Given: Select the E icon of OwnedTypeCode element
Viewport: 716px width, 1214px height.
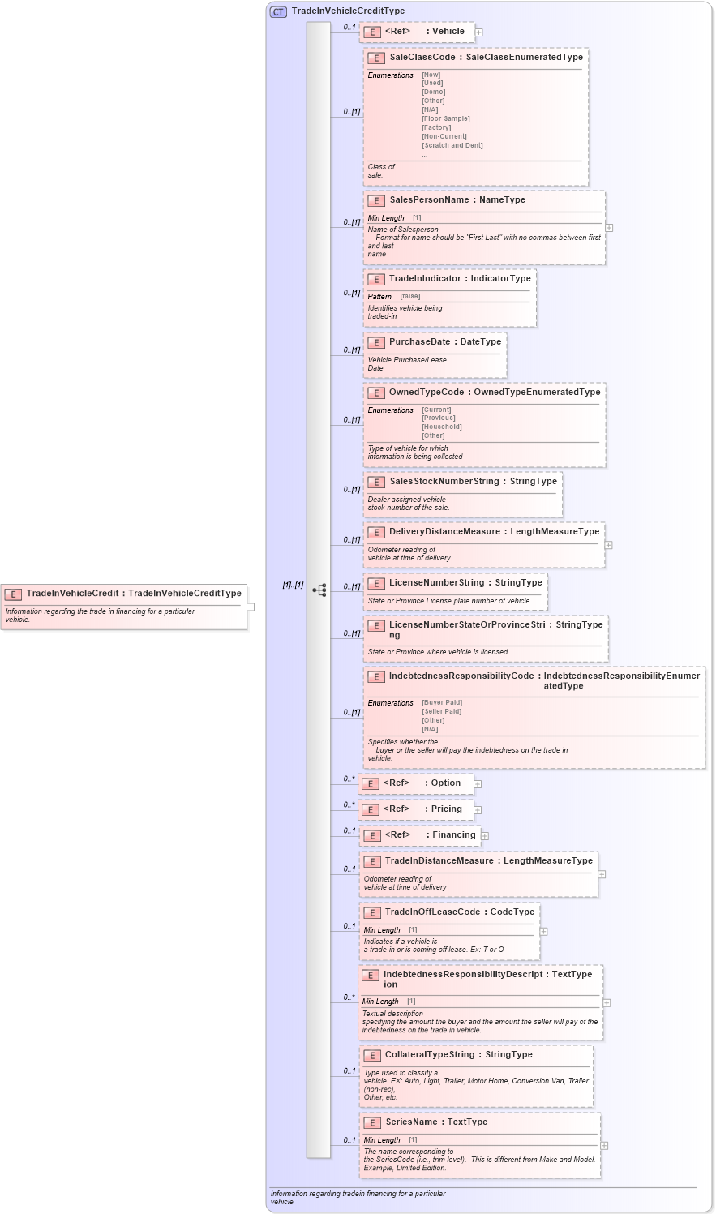Looking at the screenshot, I should click(x=375, y=393).
